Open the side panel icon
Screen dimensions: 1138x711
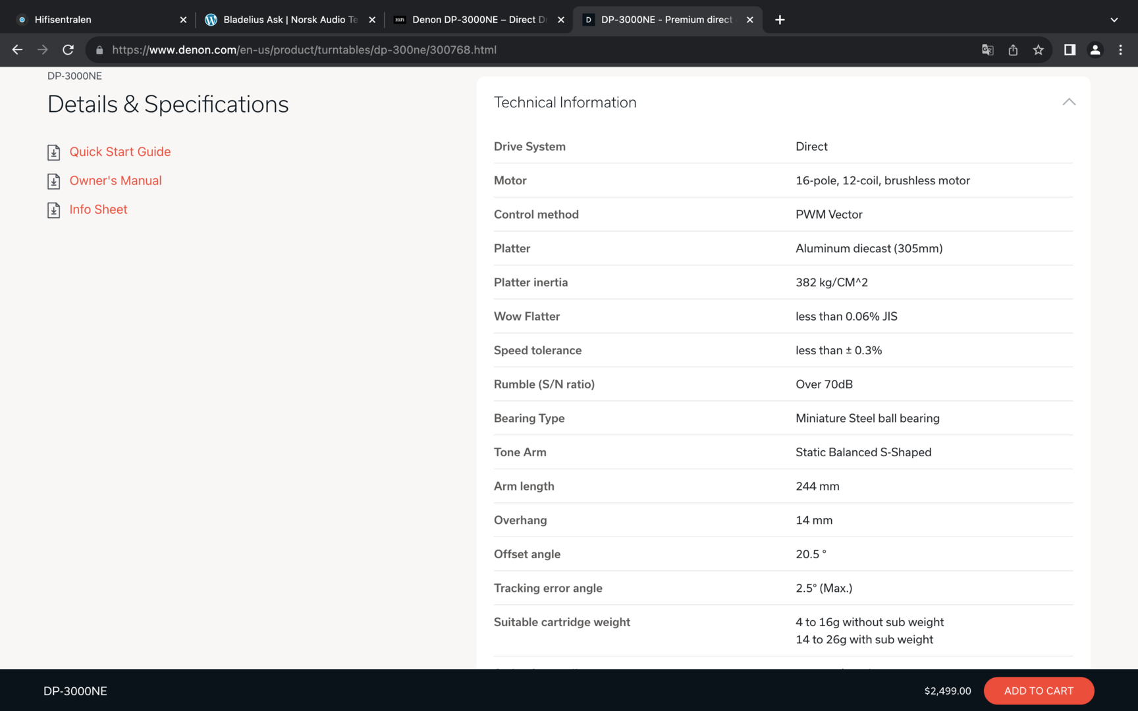[1070, 50]
